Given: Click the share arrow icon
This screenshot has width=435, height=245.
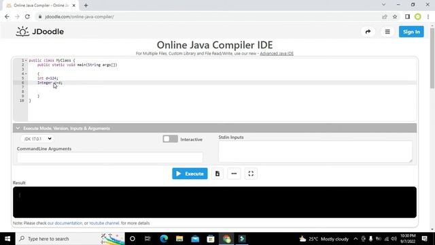Looking at the screenshot, I should tap(368, 32).
